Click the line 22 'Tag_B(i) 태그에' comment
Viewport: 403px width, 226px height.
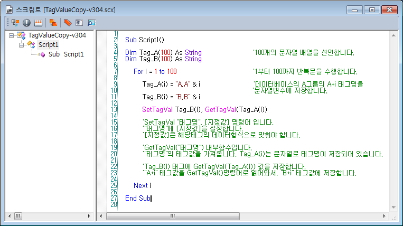pos(224,166)
